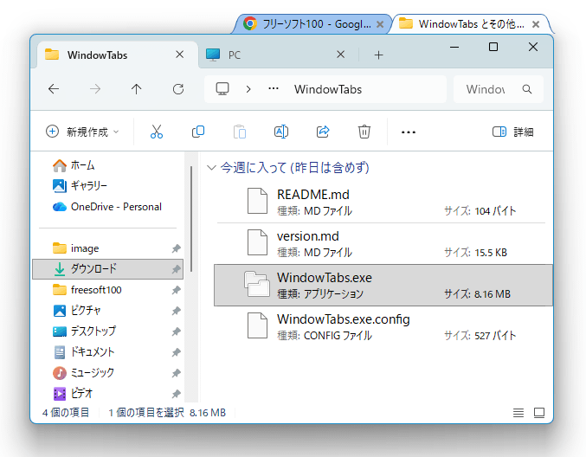The height and width of the screenshot is (457, 586).
Task: Open the freesoft100 folder in sidebar
Action: pyautogui.click(x=107, y=290)
